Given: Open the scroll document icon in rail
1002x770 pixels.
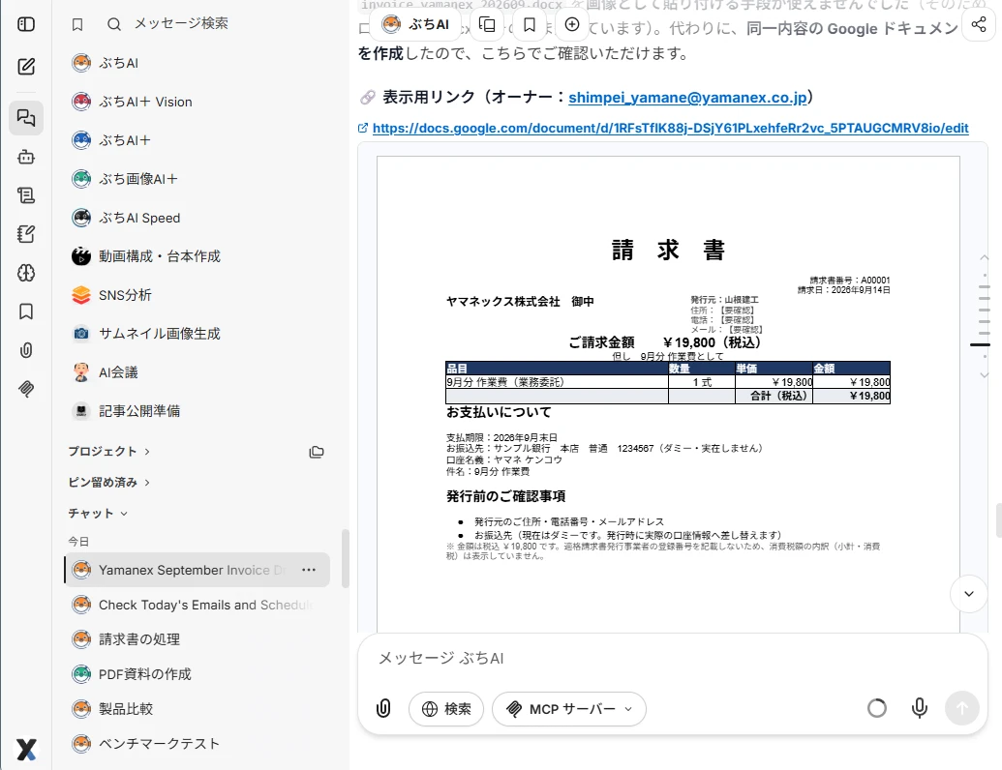Looking at the screenshot, I should pos(26,195).
